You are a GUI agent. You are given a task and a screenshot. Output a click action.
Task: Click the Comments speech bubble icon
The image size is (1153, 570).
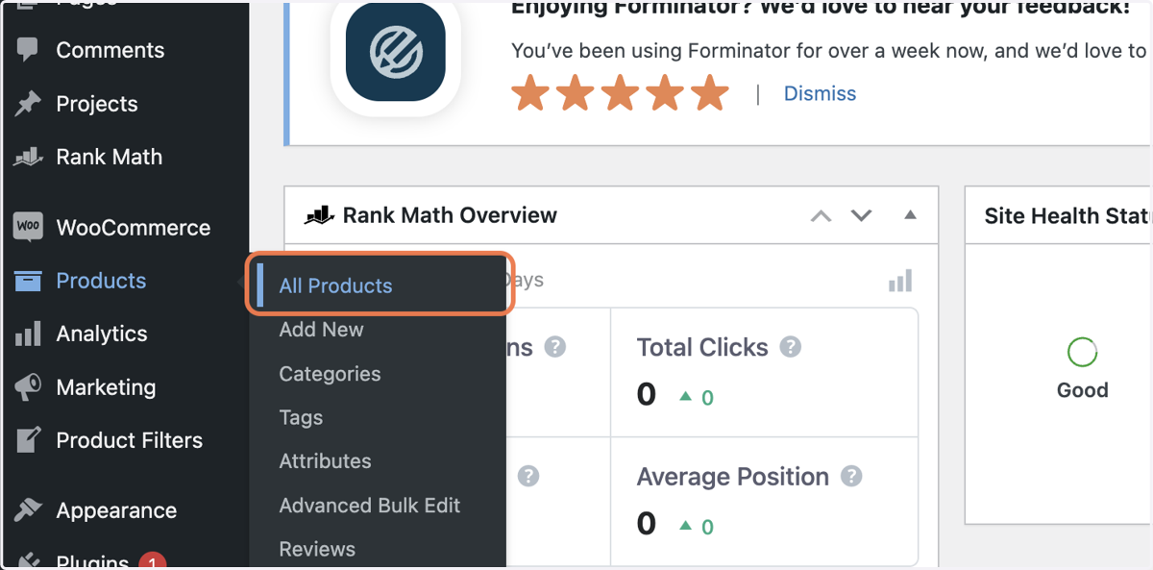pos(28,50)
